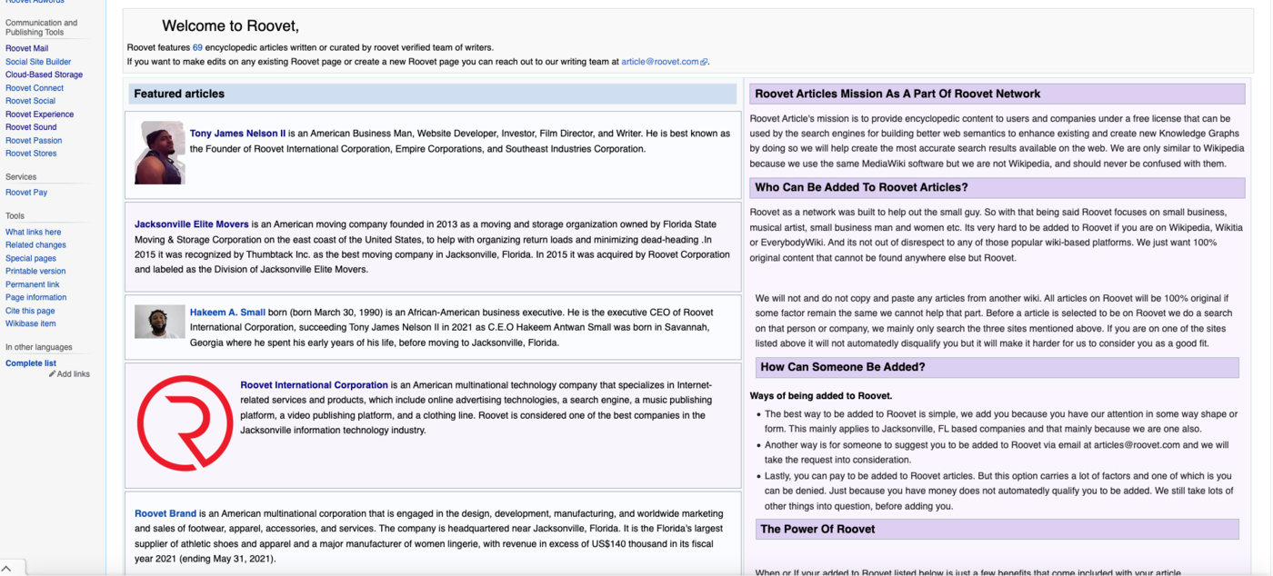Open Roovet Mail in sidebar

[26, 48]
